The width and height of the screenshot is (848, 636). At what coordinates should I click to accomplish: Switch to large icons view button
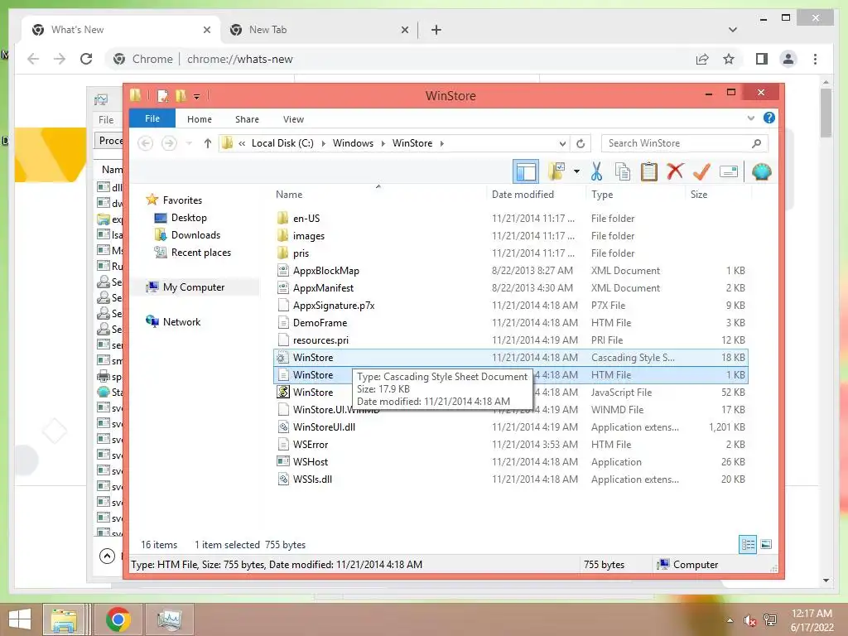[x=766, y=544]
